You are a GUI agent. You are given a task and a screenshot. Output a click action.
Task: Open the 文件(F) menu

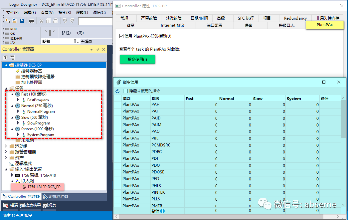[x=12, y=13]
